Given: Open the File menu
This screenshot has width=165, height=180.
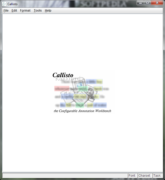Looking at the screenshot, I should [x=6, y=11].
